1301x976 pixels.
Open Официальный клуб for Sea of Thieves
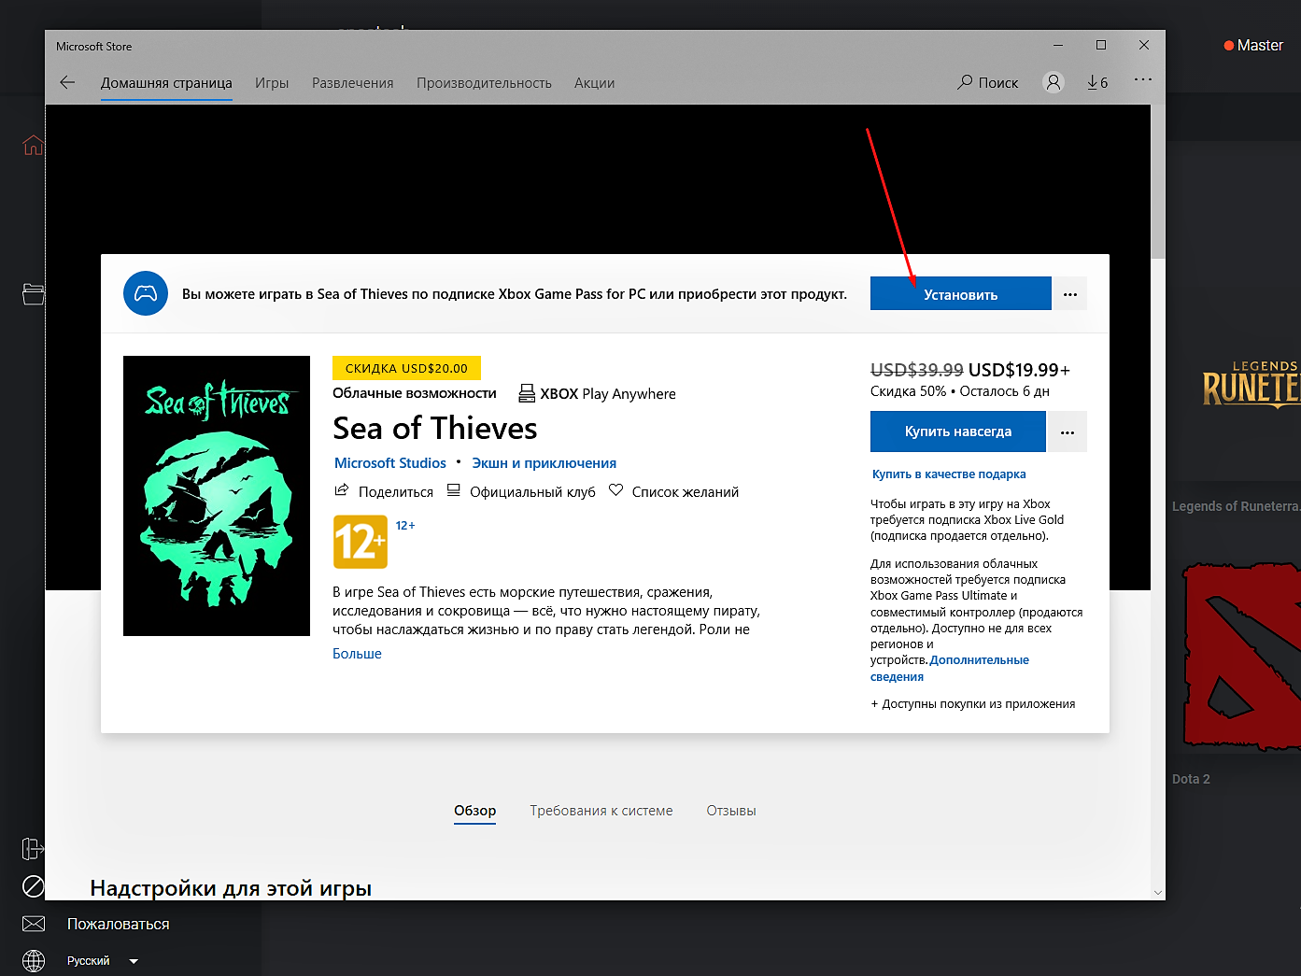[x=532, y=491]
